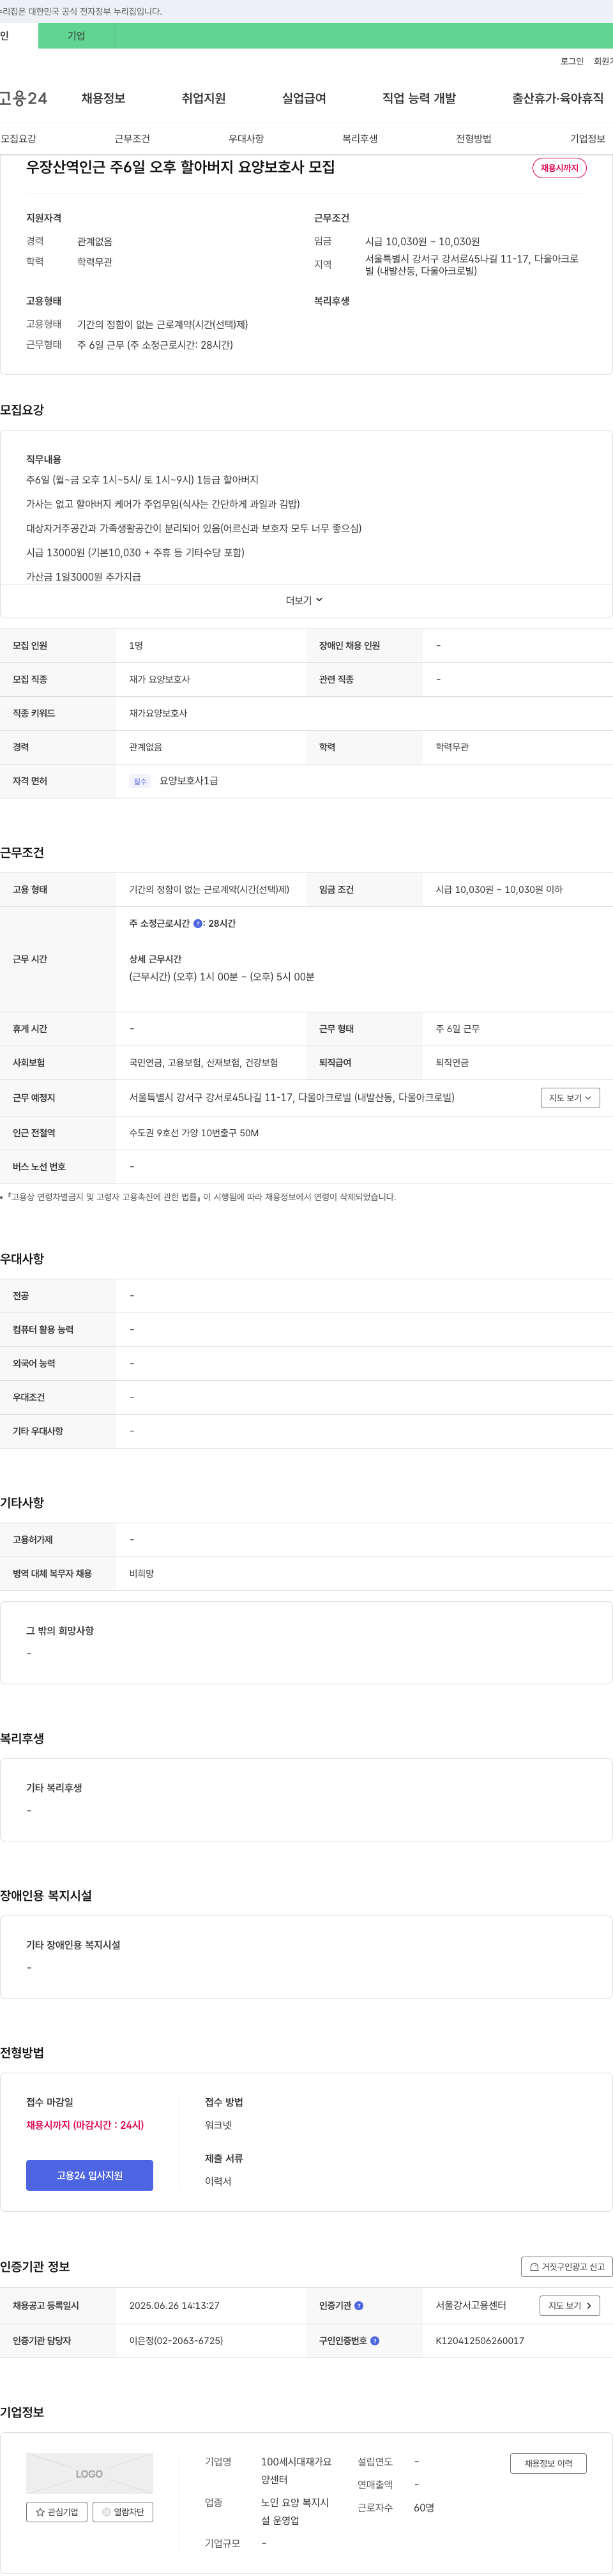This screenshot has width=613, height=2574.
Task: Open the 실업급여 main menu
Action: point(303,98)
